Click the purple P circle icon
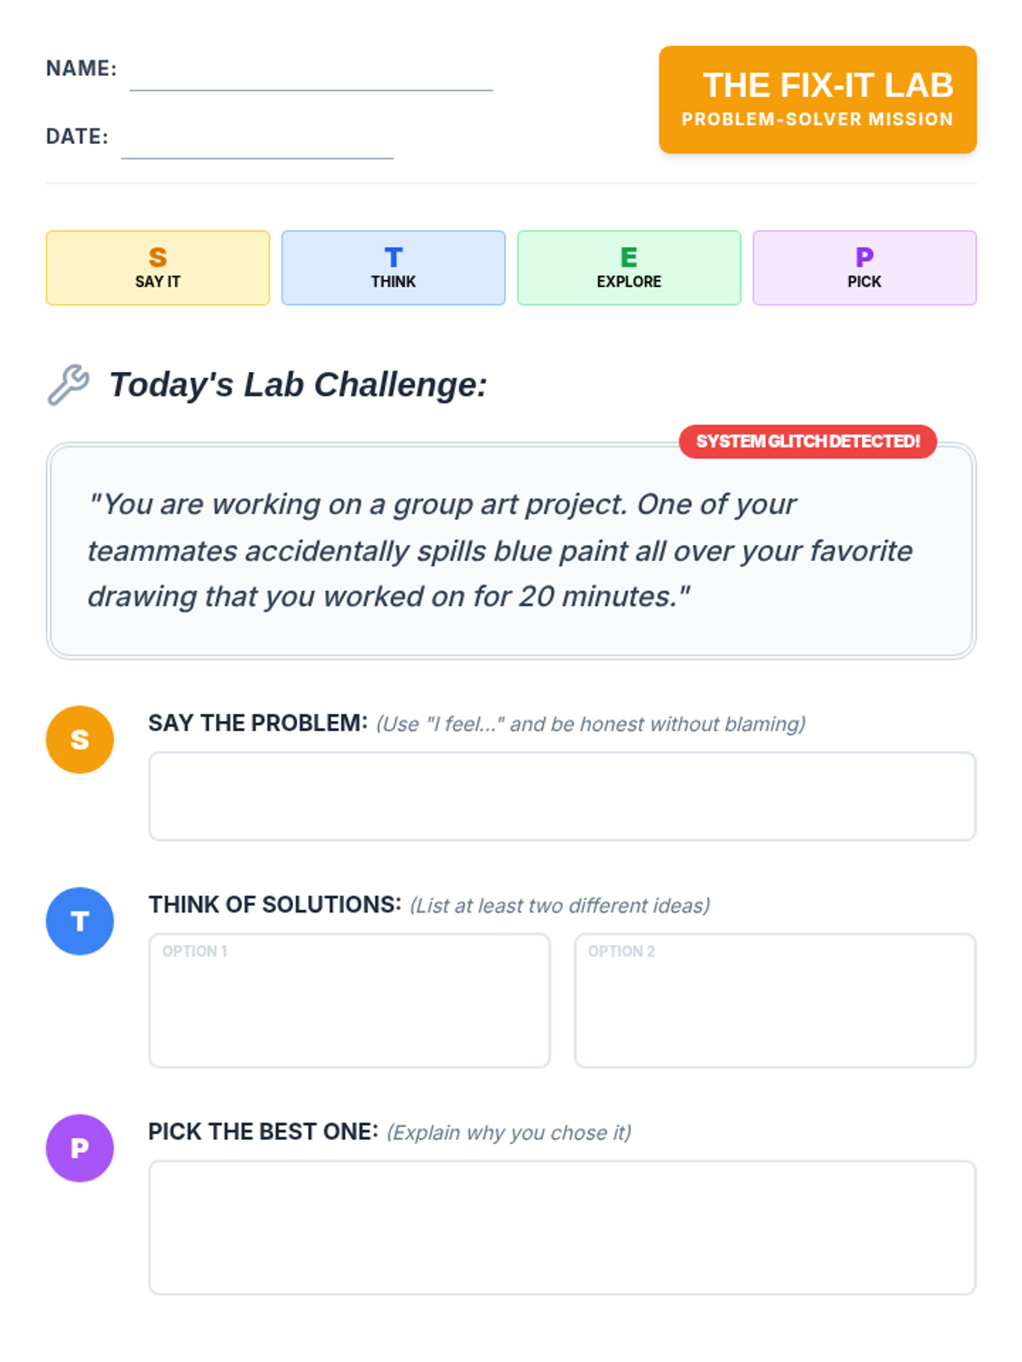Image resolution: width=1022 pixels, height=1362 pixels. (79, 1148)
